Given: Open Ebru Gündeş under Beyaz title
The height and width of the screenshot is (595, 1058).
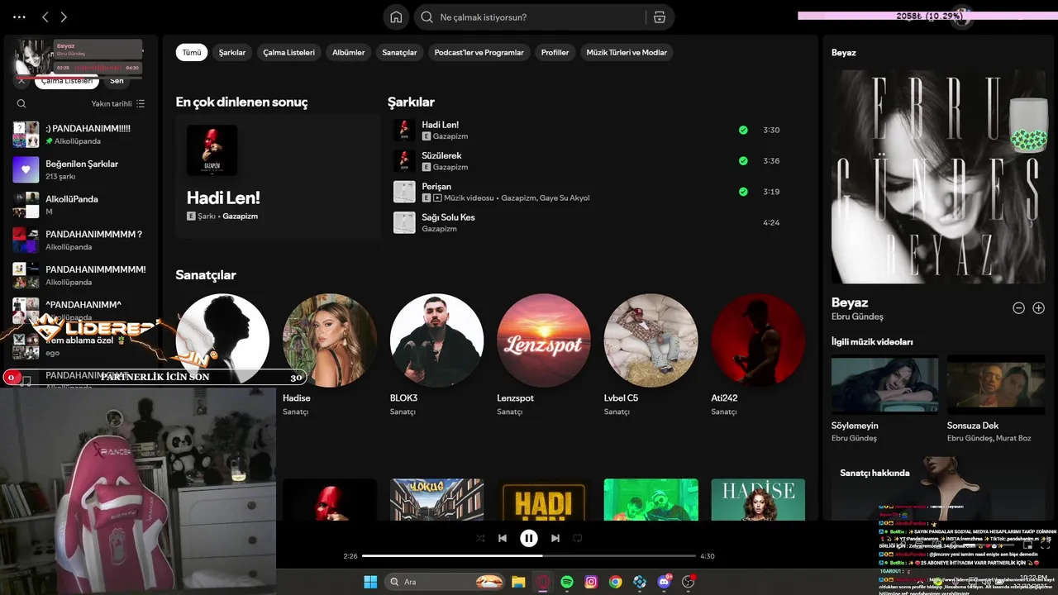Looking at the screenshot, I should click(857, 317).
